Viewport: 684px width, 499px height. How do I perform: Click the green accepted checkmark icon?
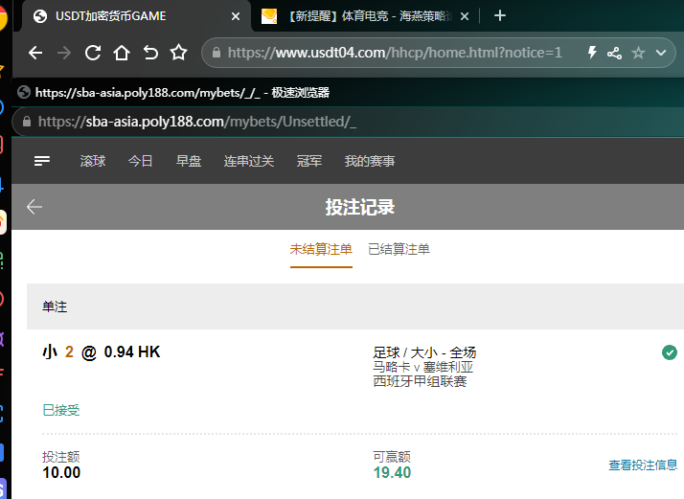point(670,352)
